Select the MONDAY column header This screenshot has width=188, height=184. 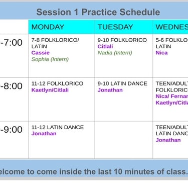click(x=62, y=27)
